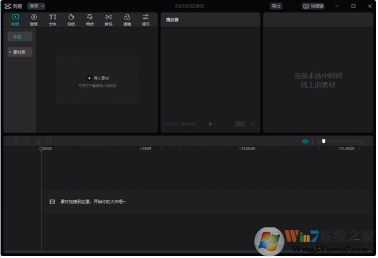
Task: Click 导入素材 to import media
Action: 98,78
